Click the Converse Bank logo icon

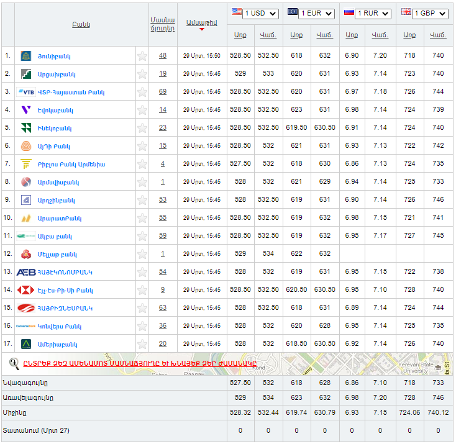coord(26,326)
